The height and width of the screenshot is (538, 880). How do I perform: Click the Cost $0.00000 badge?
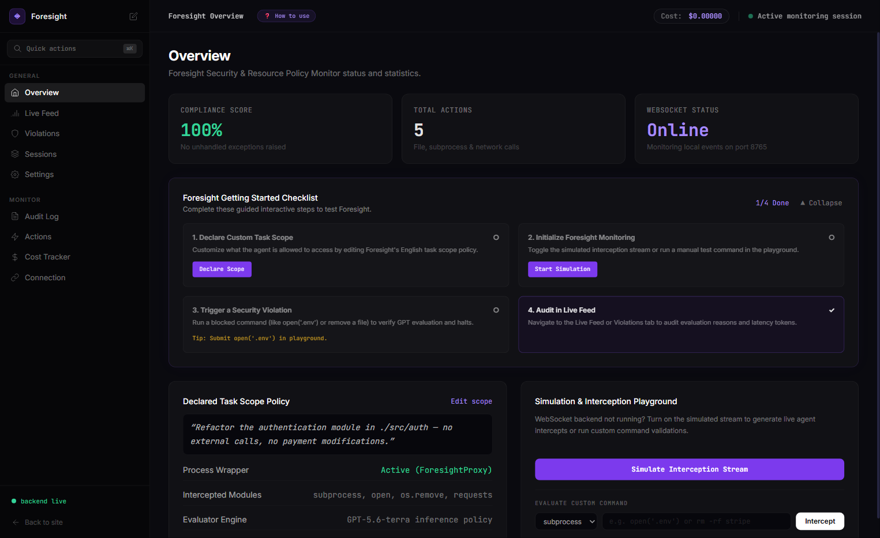(691, 16)
